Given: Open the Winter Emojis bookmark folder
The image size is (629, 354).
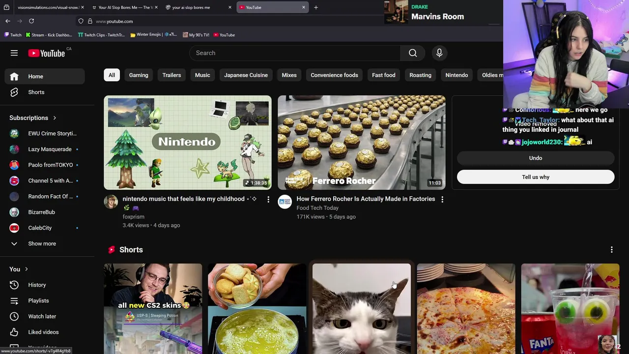Looking at the screenshot, I should click(153, 35).
